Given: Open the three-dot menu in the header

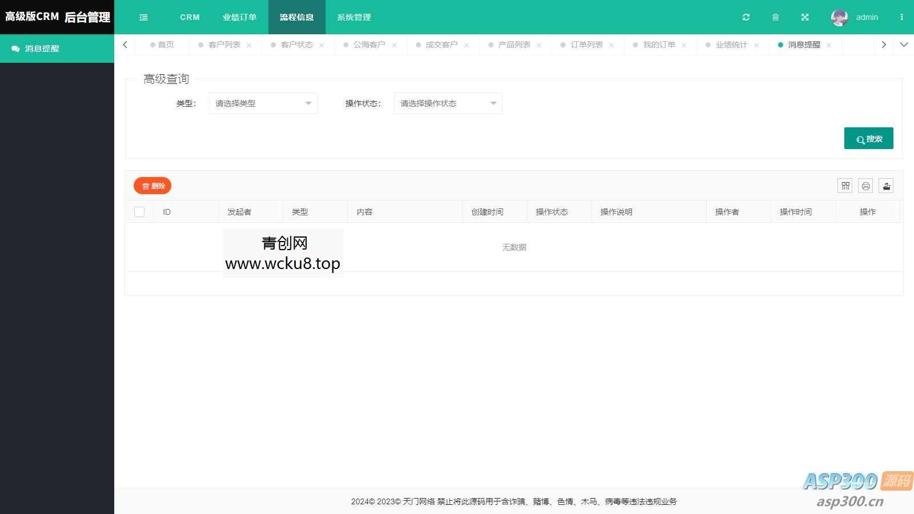Looking at the screenshot, I should click(901, 17).
